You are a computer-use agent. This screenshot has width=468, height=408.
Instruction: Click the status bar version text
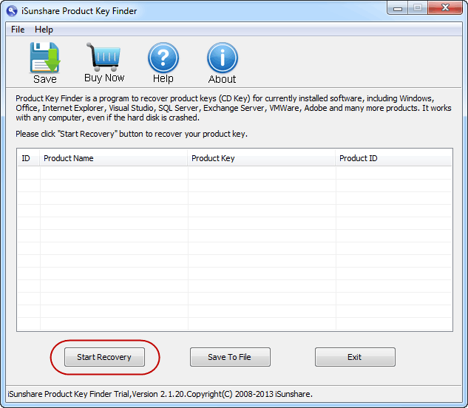(x=160, y=395)
